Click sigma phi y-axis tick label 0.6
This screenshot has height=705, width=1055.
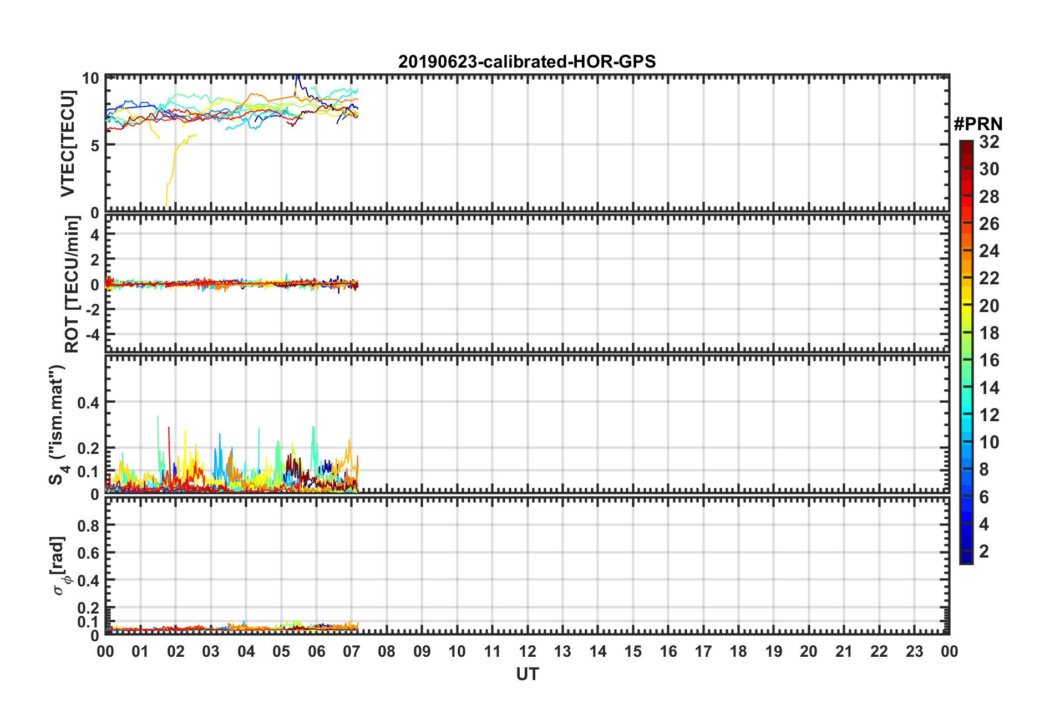(89, 553)
